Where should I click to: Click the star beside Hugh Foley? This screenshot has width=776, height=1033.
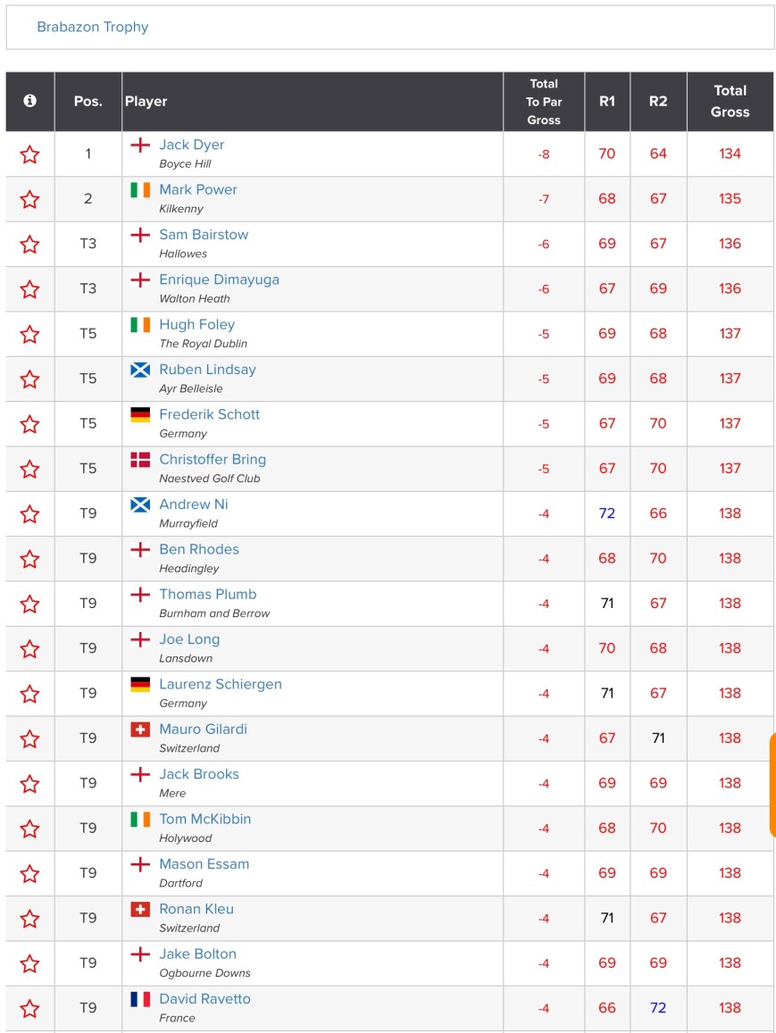point(29,334)
